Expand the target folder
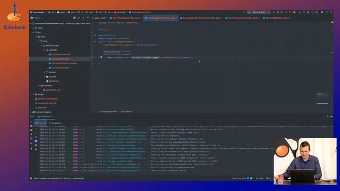340x191 pixels. tap(33, 94)
